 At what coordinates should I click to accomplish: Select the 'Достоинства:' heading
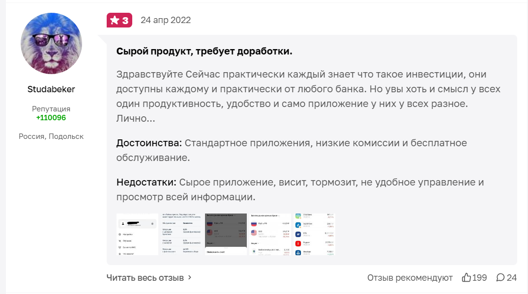[x=149, y=143]
